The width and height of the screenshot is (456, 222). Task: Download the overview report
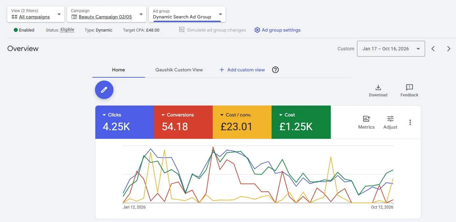[378, 91]
